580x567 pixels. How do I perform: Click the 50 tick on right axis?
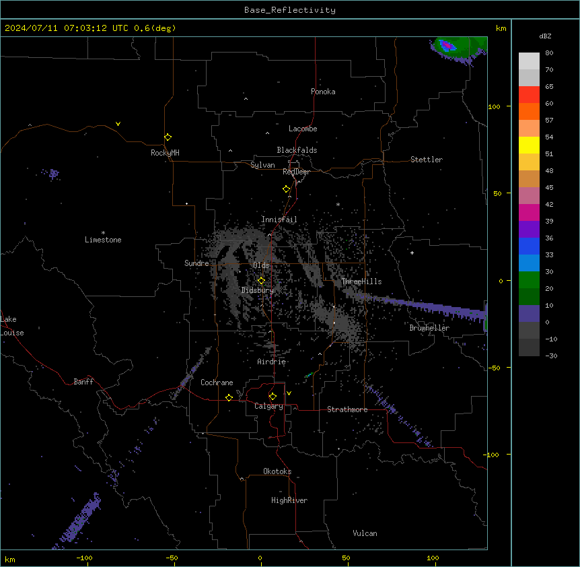[x=497, y=193]
